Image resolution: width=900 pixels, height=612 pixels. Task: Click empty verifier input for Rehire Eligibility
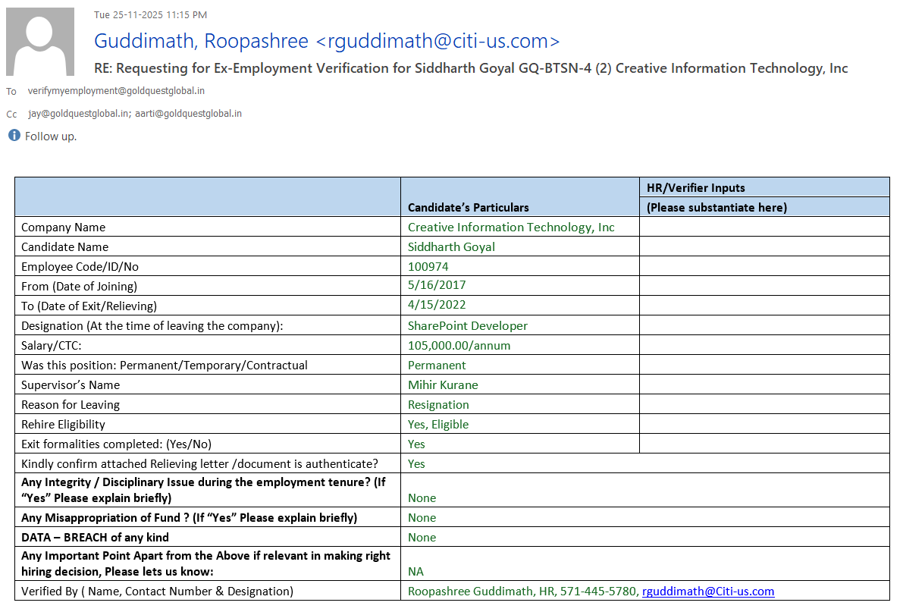tap(764, 424)
